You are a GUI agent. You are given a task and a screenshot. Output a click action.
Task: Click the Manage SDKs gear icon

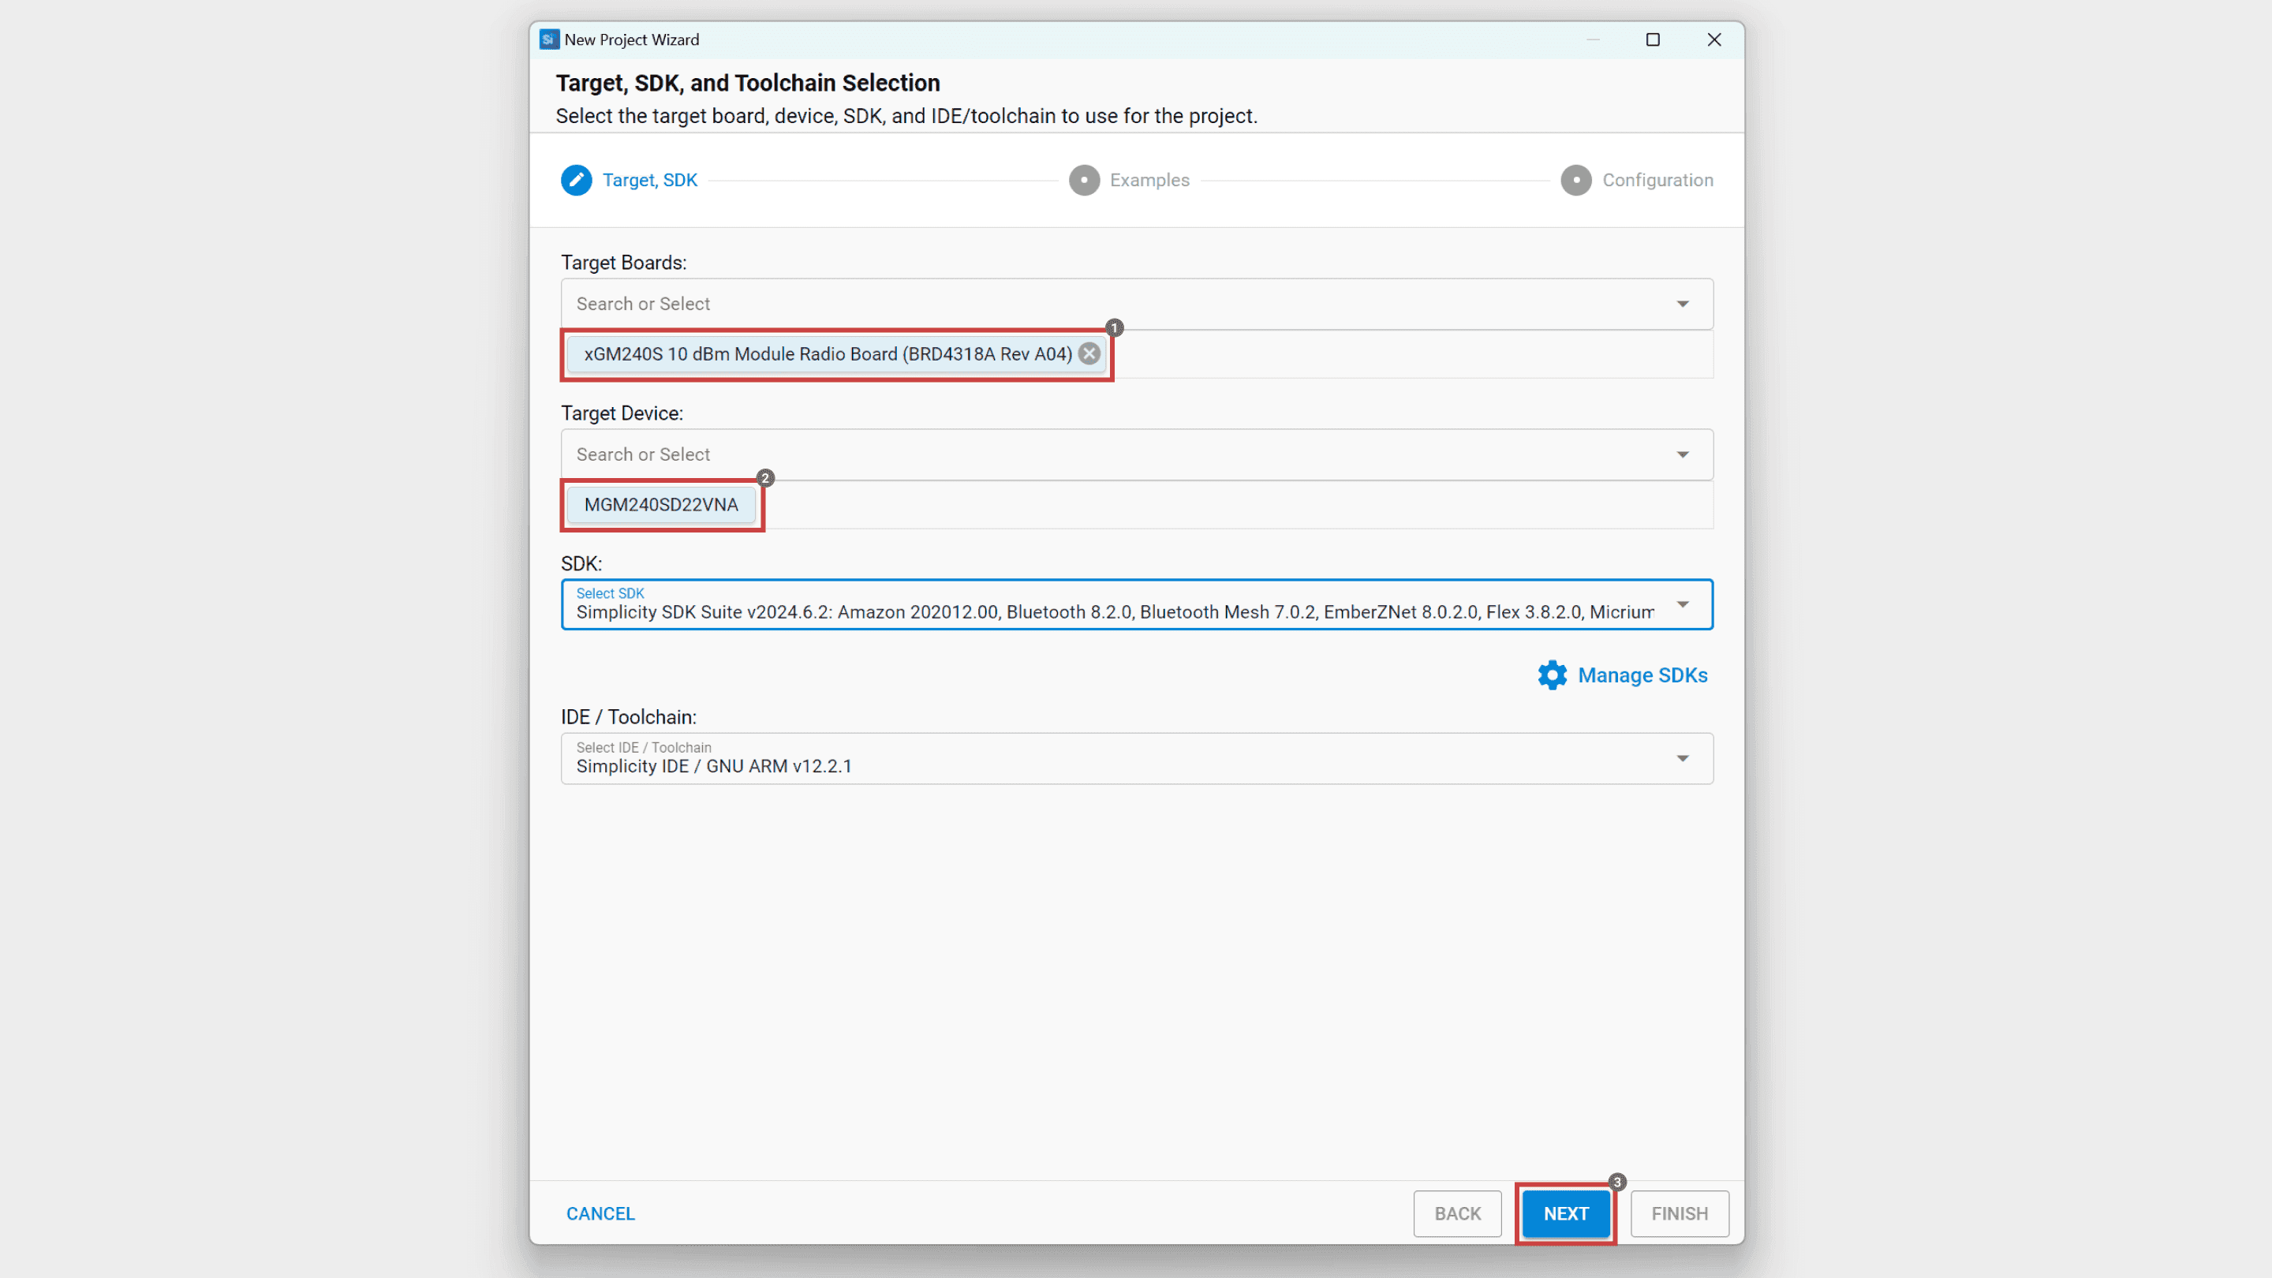click(x=1552, y=674)
